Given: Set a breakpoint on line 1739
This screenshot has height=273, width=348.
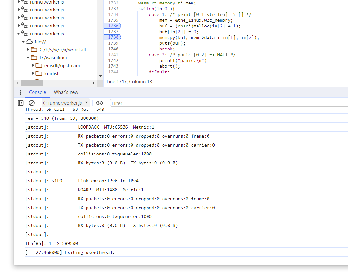Looking at the screenshot, I should click(113, 43).
